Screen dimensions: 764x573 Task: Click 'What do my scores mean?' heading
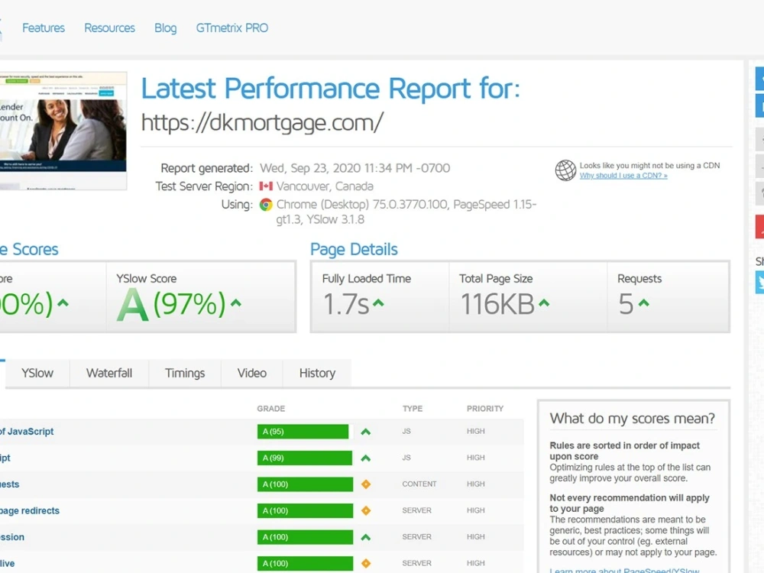632,419
